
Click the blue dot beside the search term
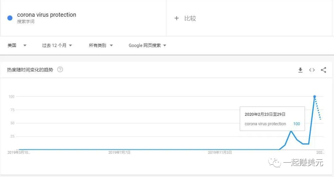10,18
